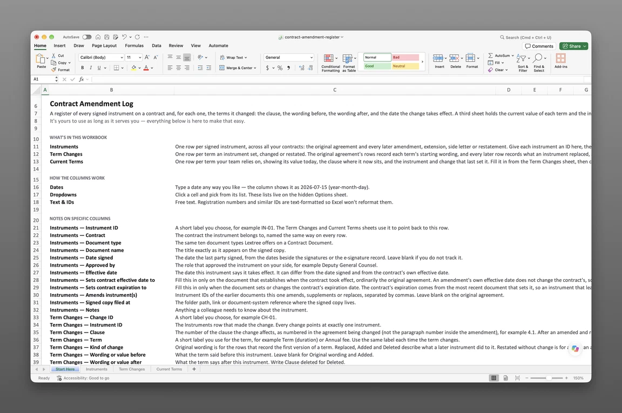Open the AutoSum dropdown arrow
Viewport: 622px width, 413px height.
click(512, 56)
